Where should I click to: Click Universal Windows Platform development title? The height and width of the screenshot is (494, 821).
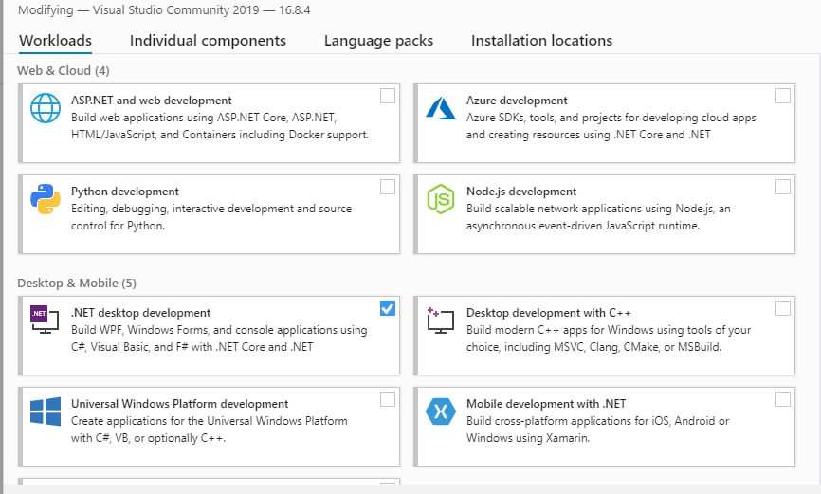[x=179, y=404]
